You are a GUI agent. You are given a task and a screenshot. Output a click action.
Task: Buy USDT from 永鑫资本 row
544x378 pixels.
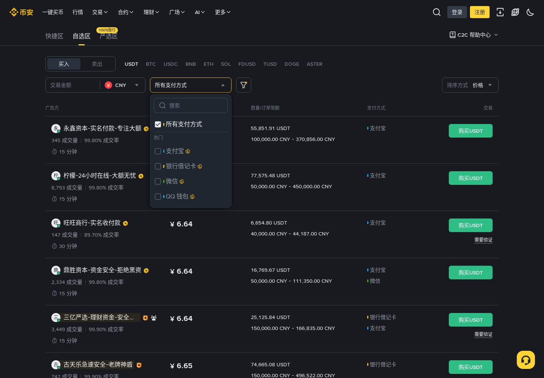471,131
